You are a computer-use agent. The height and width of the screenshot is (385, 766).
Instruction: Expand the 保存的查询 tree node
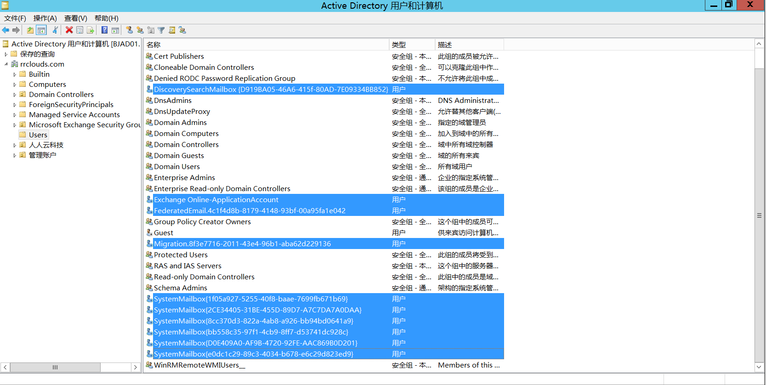(x=6, y=54)
